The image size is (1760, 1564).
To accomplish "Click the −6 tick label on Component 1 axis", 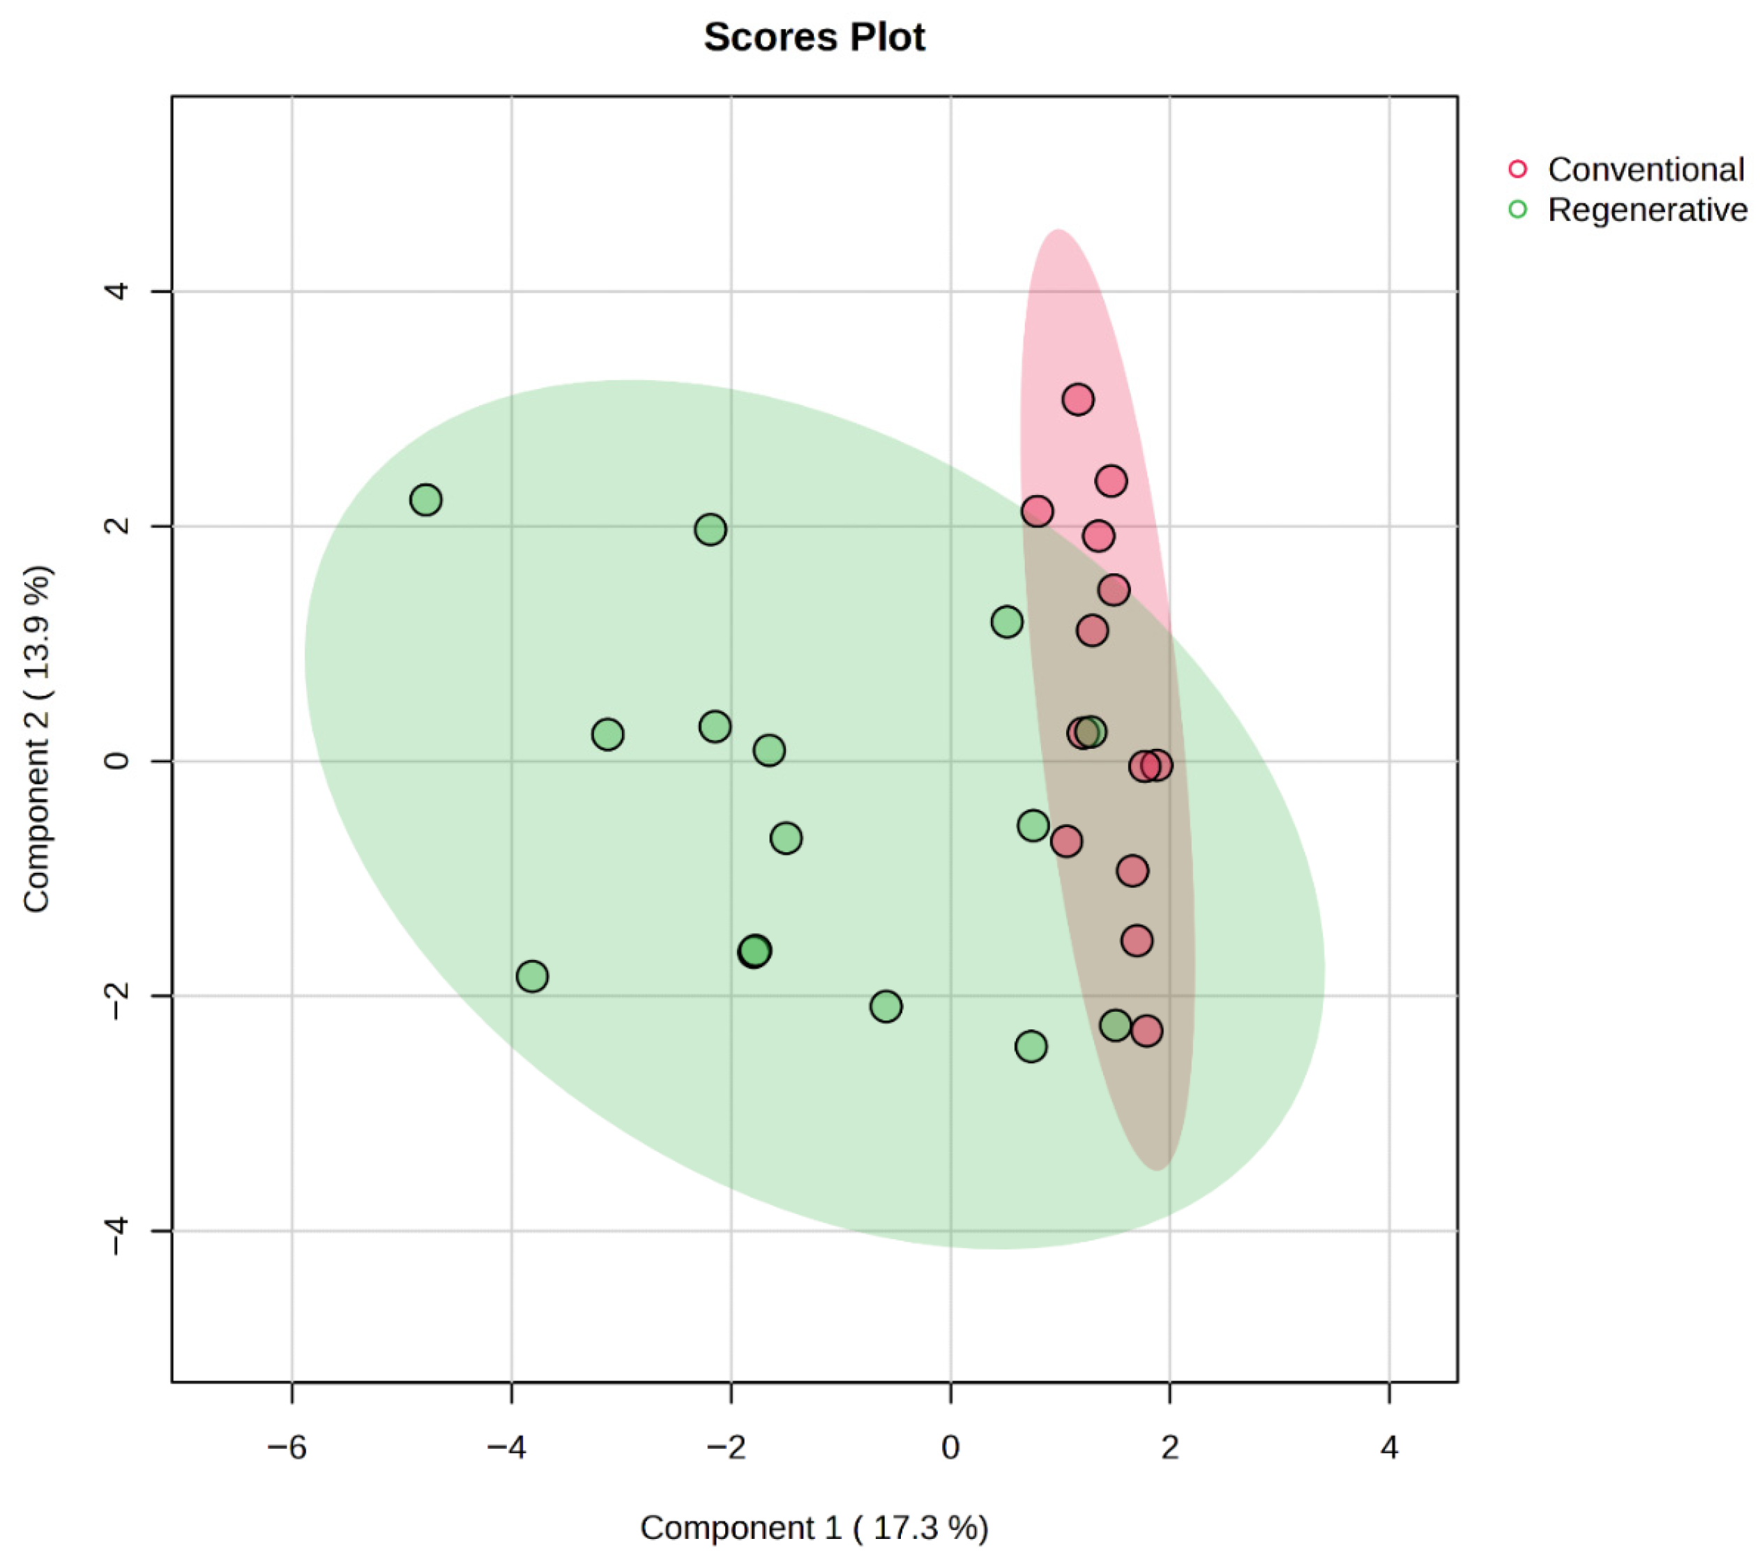I will [287, 1448].
